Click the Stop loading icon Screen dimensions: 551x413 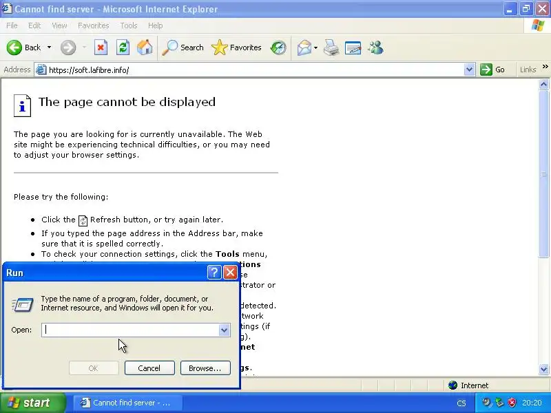[101, 47]
